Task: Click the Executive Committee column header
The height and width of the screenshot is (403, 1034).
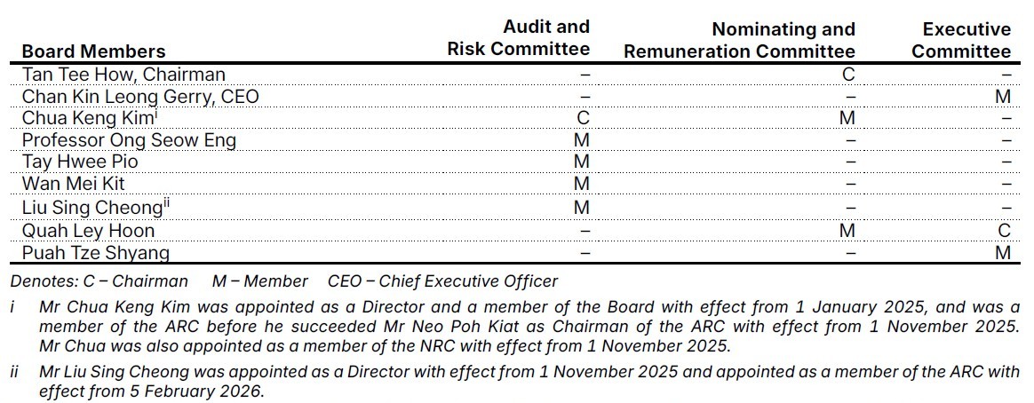Action: [960, 41]
